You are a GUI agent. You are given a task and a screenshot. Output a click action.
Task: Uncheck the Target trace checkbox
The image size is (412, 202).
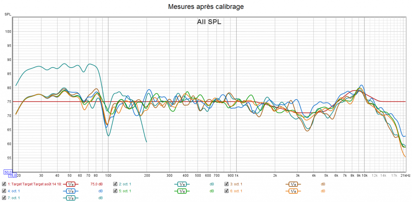click(4, 184)
